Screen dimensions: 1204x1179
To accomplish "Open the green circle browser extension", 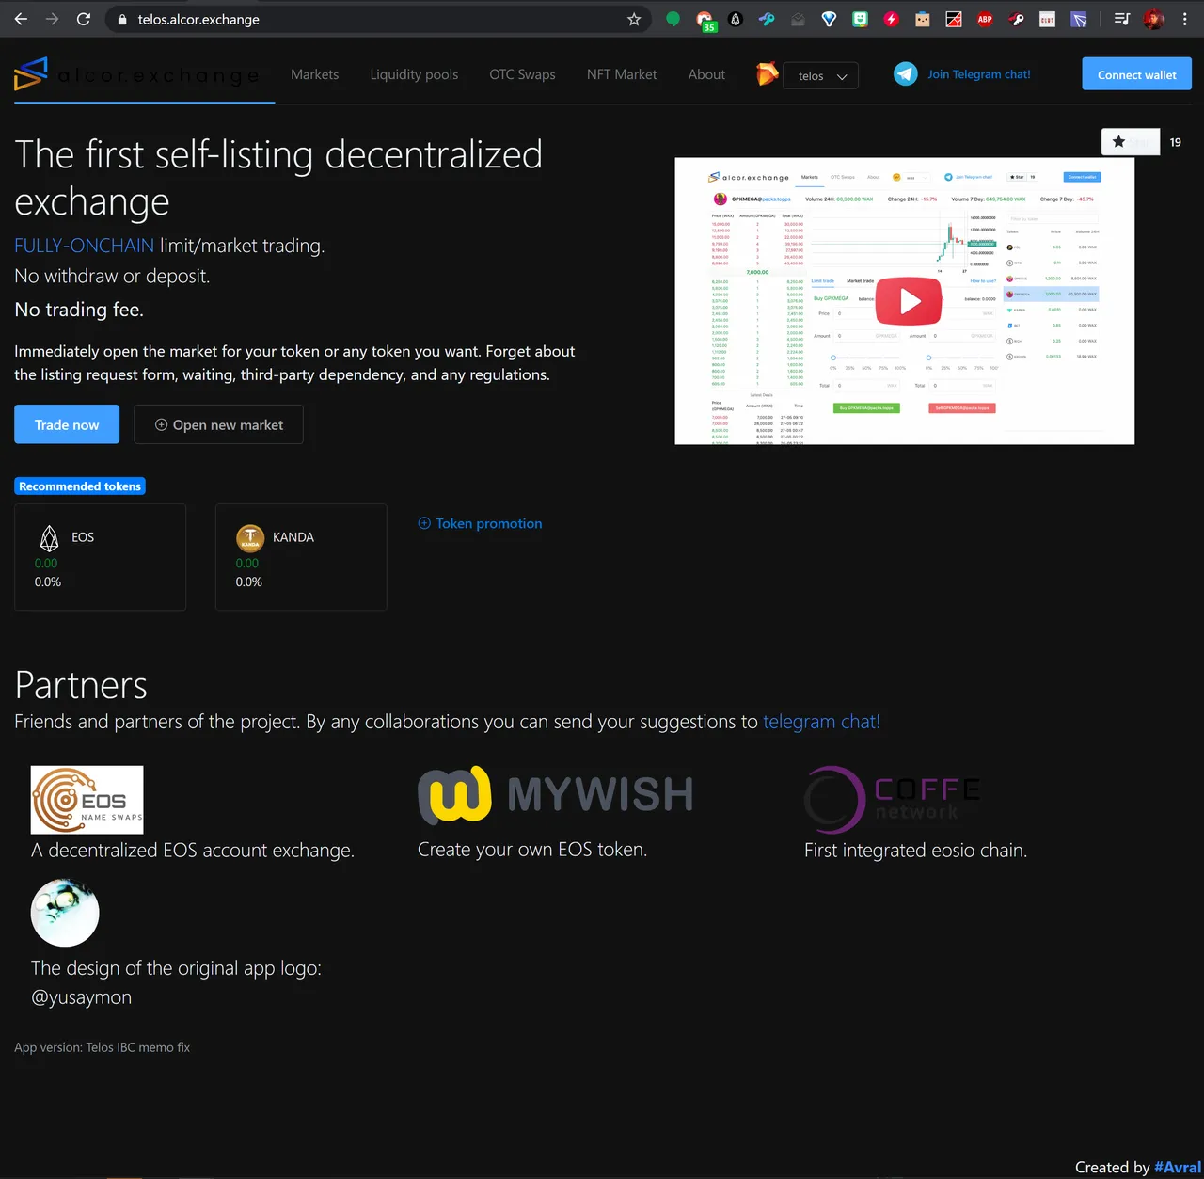I will [673, 19].
